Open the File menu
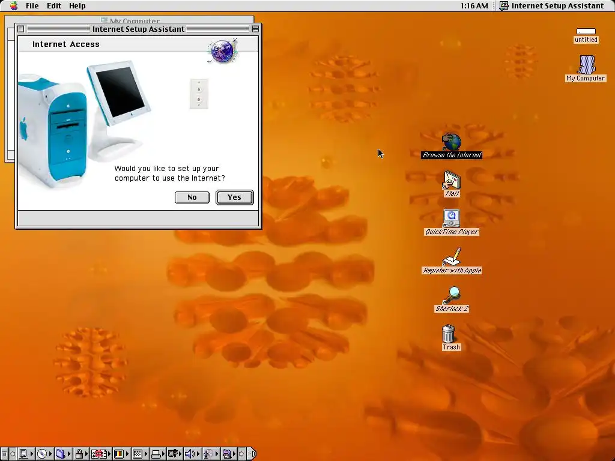The image size is (615, 461). [x=32, y=5]
